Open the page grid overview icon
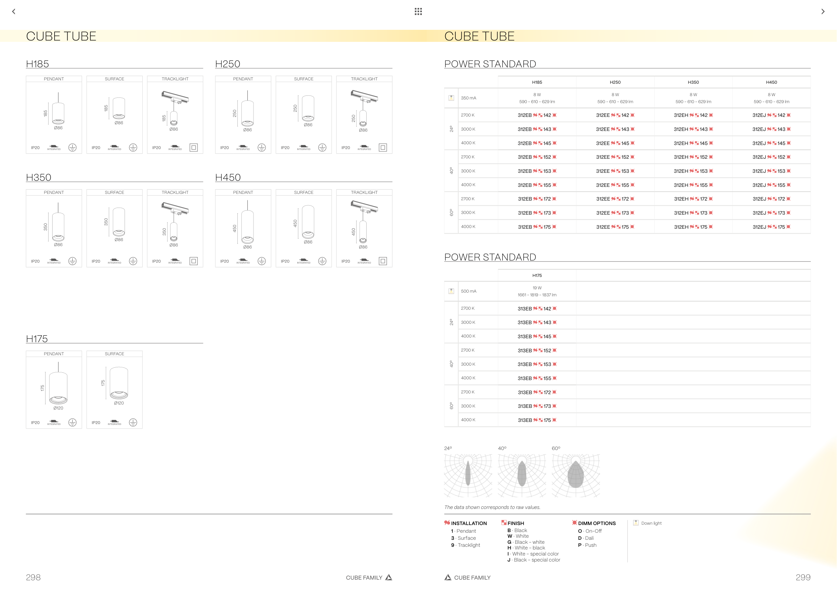 (x=418, y=12)
